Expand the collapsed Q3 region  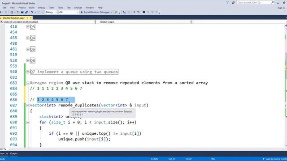tap(28, 27)
